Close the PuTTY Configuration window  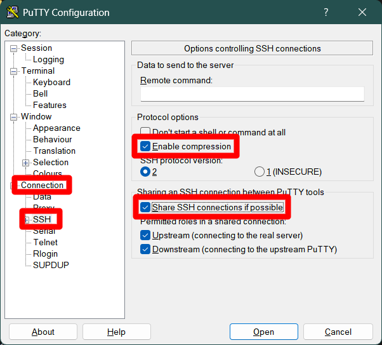pyautogui.click(x=362, y=12)
